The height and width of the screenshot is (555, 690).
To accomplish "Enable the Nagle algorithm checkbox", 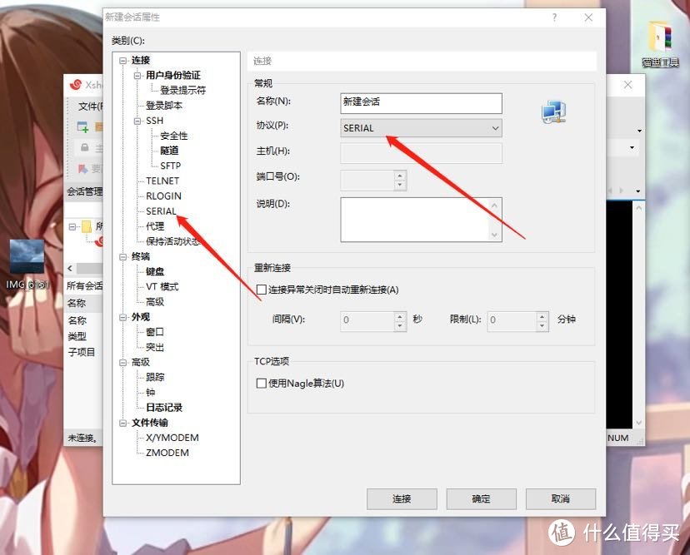I will click(x=261, y=384).
